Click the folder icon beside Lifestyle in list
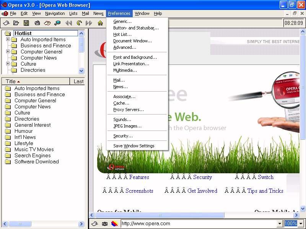Image resolution: width=306 pixels, height=229 pixels. [x=8, y=144]
